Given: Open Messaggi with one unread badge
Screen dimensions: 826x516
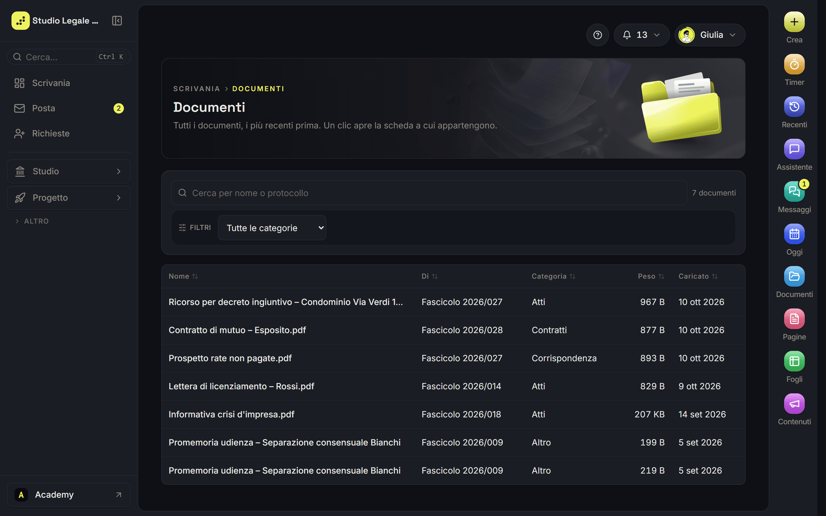Looking at the screenshot, I should coord(794,192).
